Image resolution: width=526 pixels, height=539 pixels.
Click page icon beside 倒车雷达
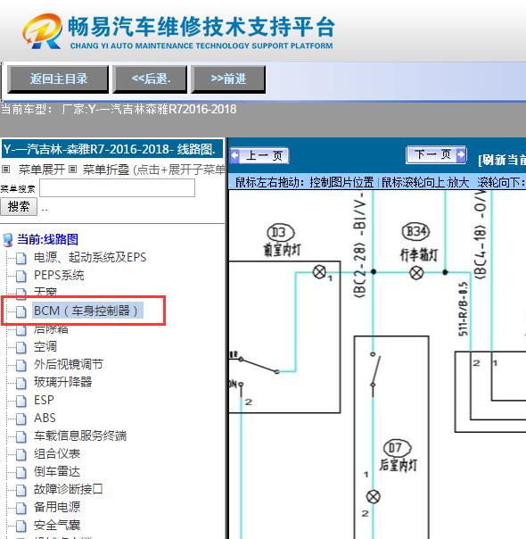(21, 472)
